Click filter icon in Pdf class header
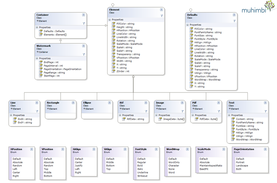This screenshot has width=277, height=183. [x=219, y=111]
